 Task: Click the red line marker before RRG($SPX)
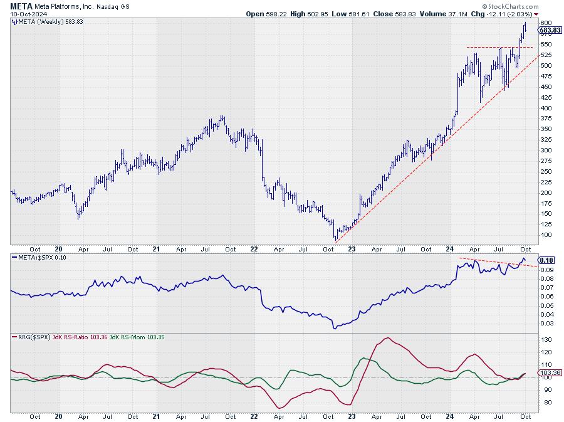coord(14,337)
